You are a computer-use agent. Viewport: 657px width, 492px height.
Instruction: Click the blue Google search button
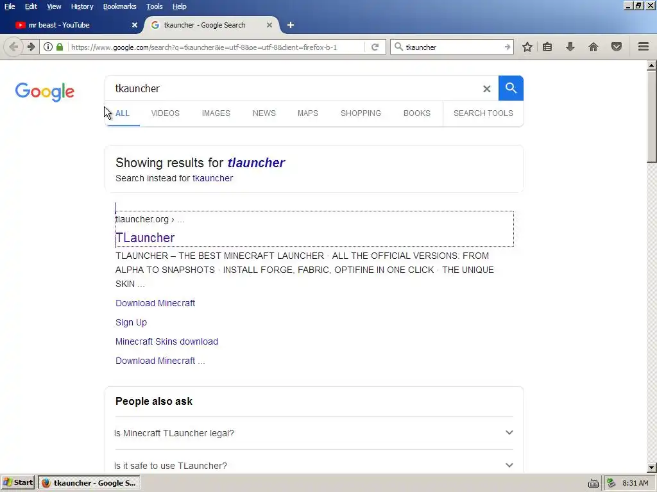511,88
